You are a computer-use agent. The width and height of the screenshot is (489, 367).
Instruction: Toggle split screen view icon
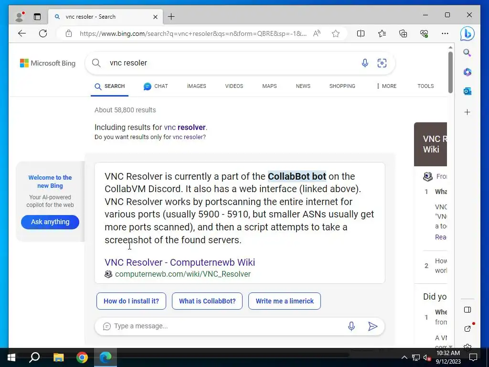click(361, 33)
